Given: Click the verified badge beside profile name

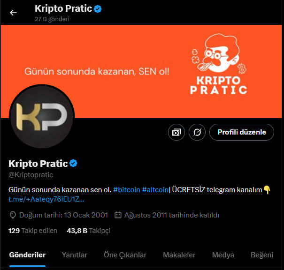Looking at the screenshot, I should point(73,163).
